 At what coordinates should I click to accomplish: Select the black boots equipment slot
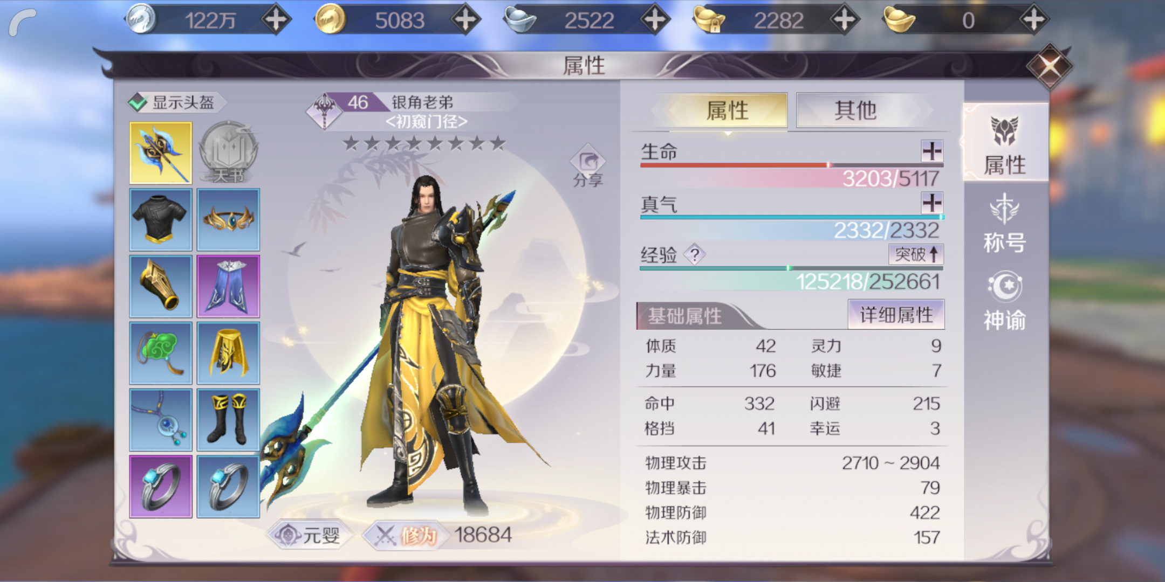pos(229,420)
